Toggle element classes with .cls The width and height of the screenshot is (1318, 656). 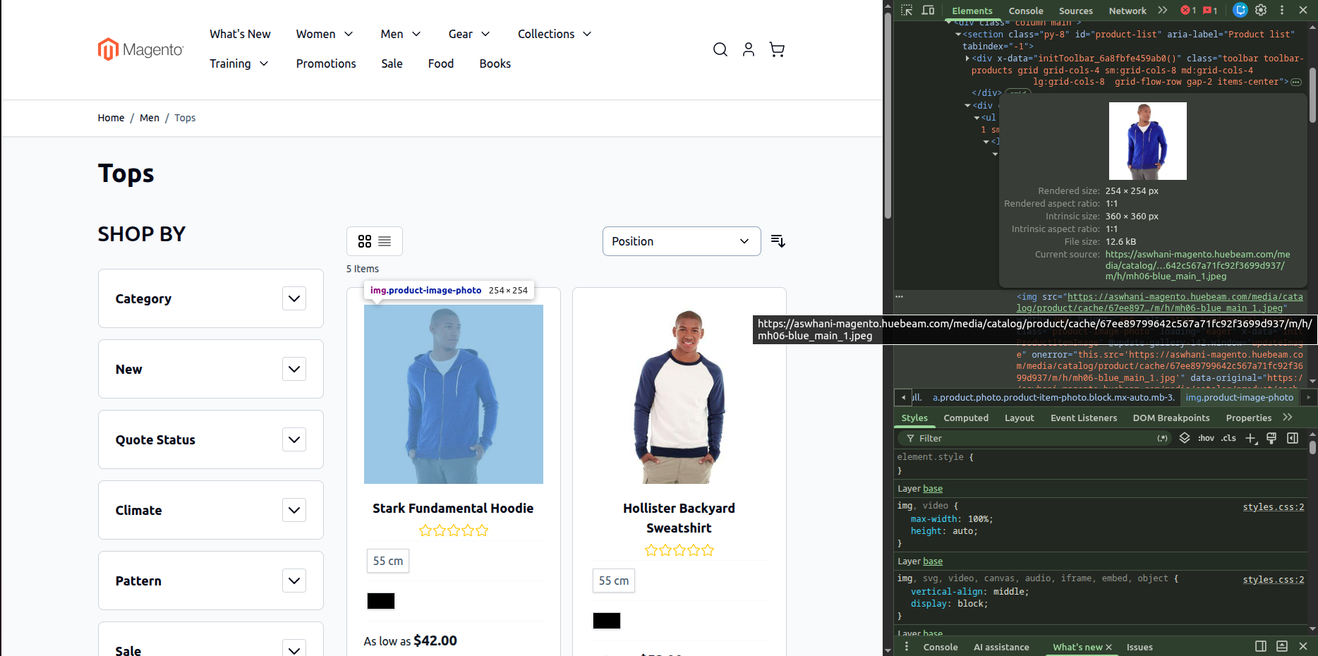click(1228, 438)
